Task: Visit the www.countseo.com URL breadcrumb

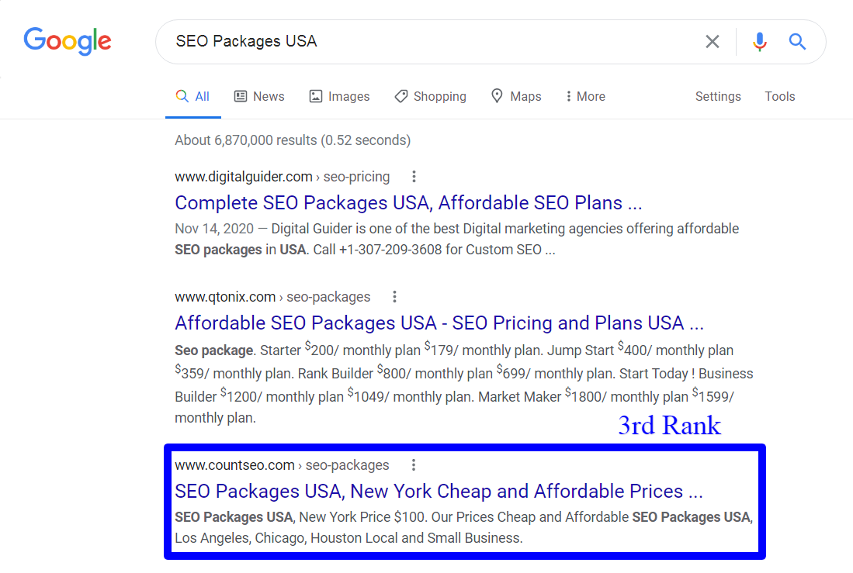Action: click(x=282, y=465)
